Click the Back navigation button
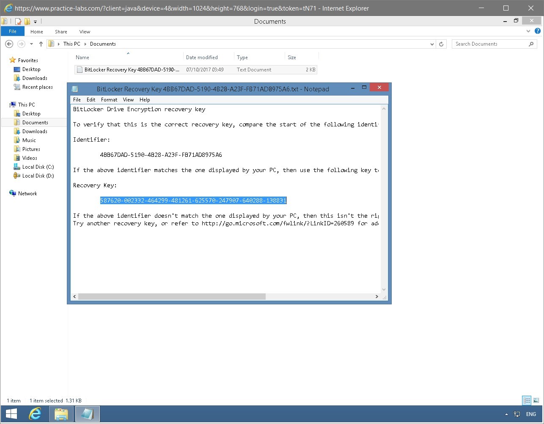Image resolution: width=544 pixels, height=424 pixels. [9, 44]
